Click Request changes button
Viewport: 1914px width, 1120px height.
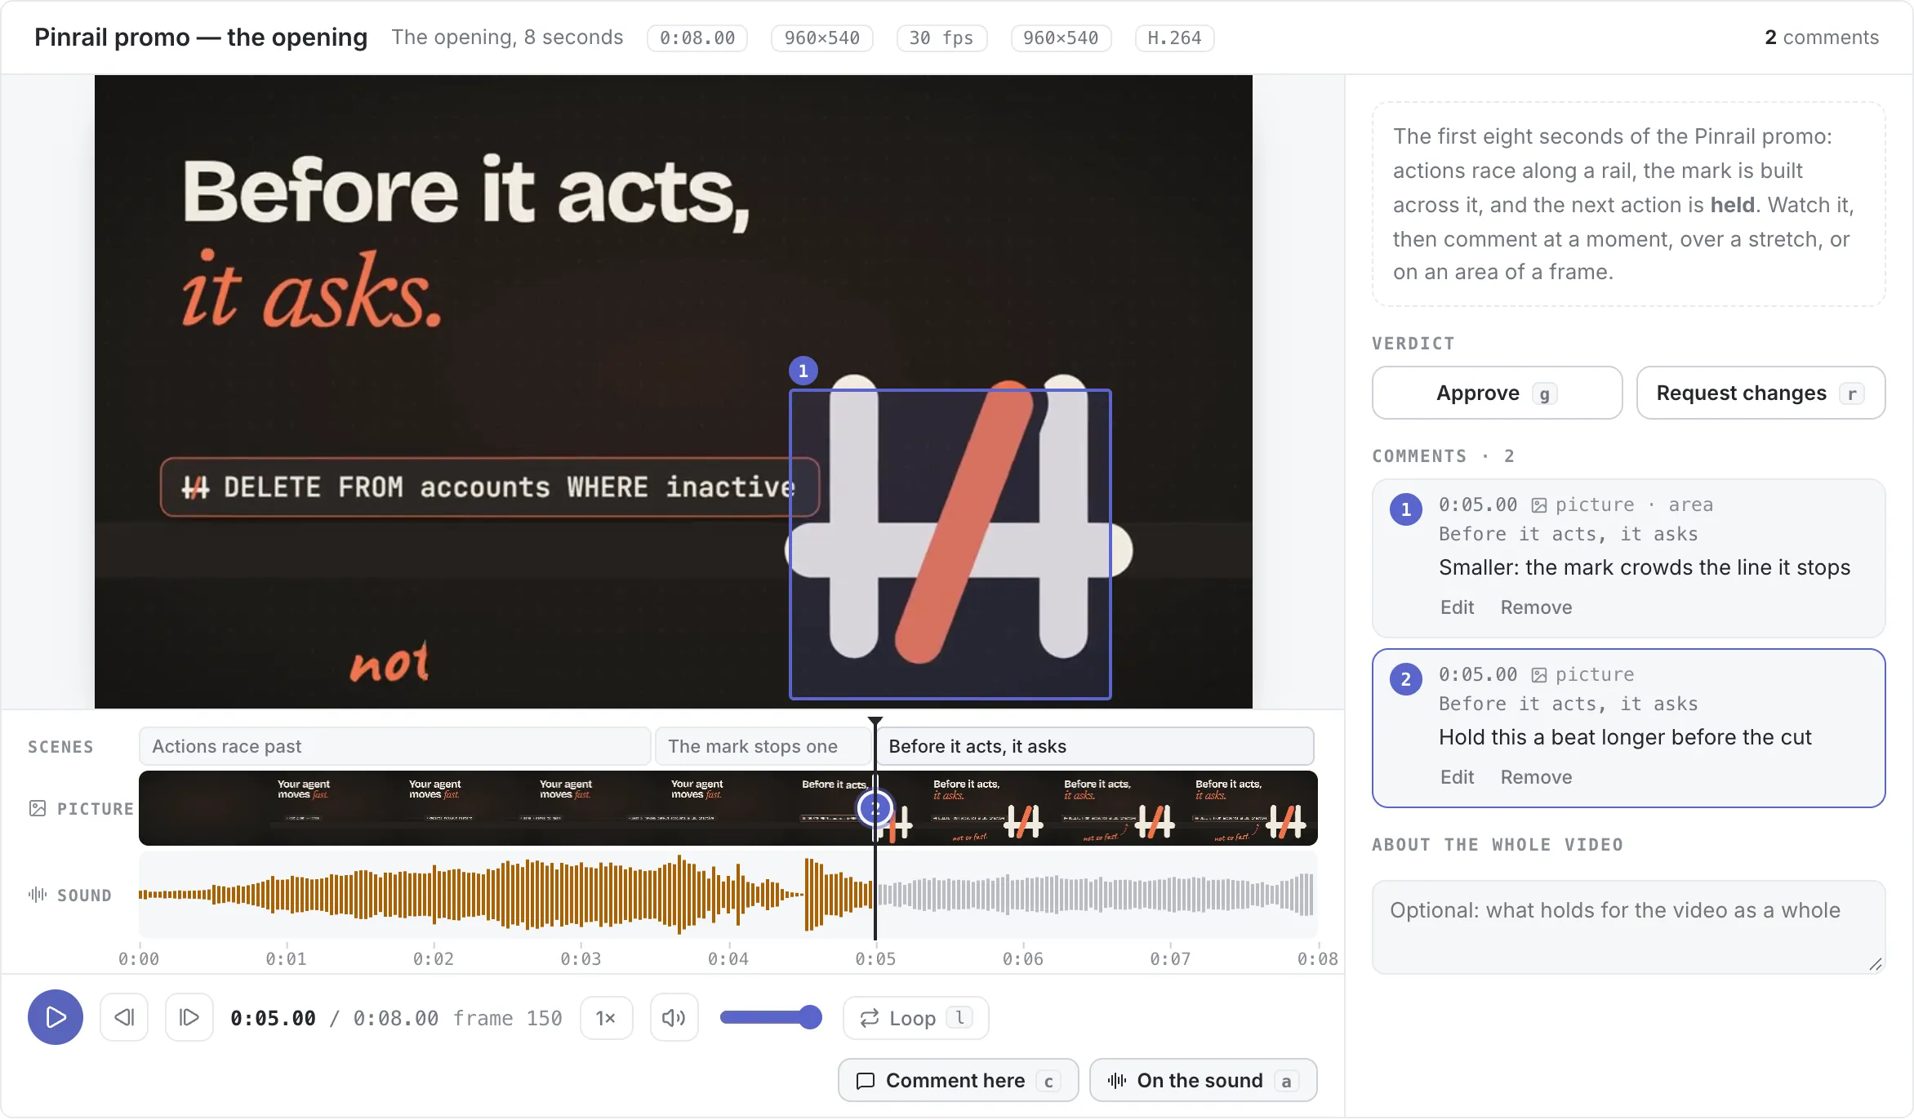(x=1760, y=393)
